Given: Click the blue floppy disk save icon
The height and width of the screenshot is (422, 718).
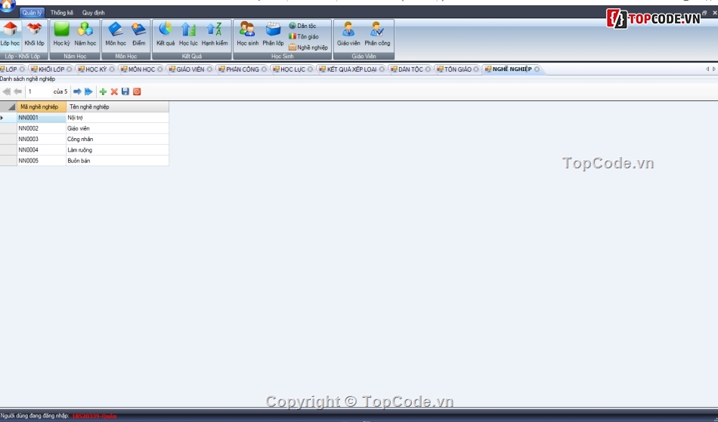Looking at the screenshot, I should [x=125, y=91].
